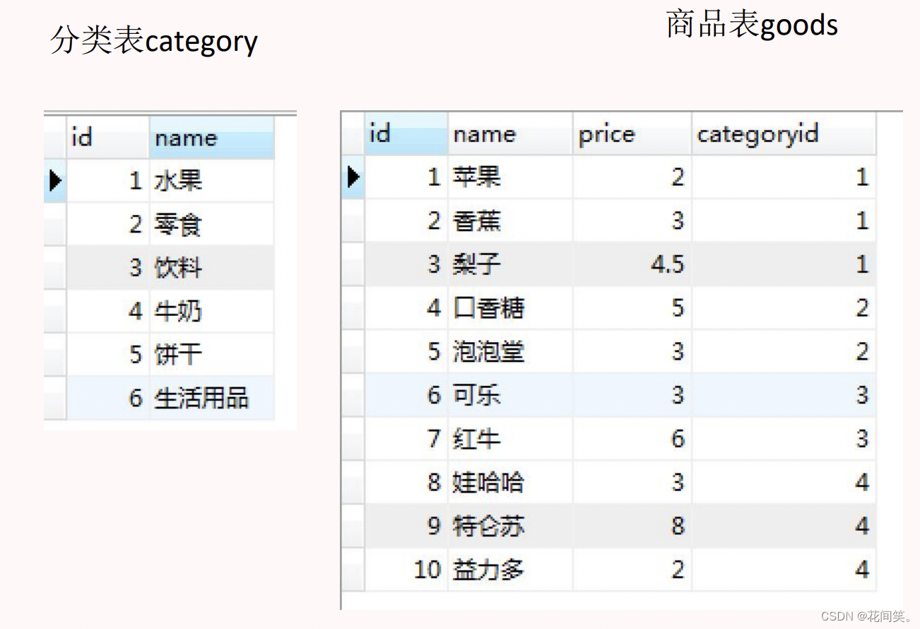Select the id column header in goods table

pos(406,134)
